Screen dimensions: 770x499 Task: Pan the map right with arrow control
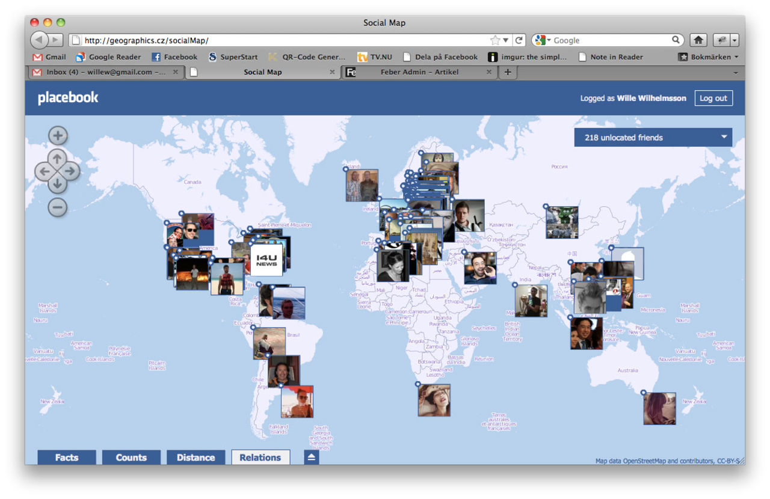click(x=71, y=171)
